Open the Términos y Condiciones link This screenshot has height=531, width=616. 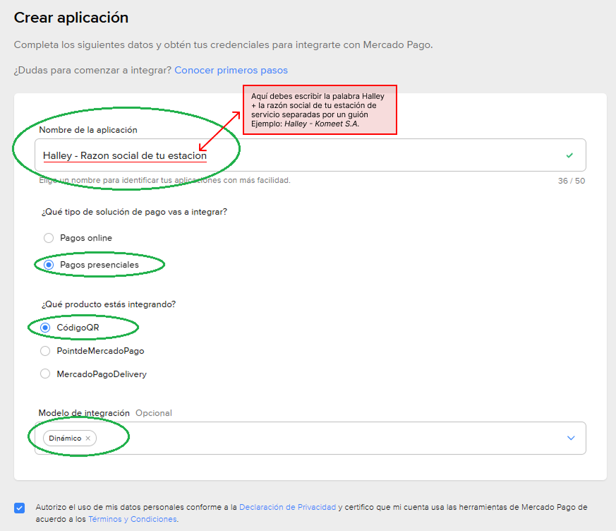click(133, 519)
